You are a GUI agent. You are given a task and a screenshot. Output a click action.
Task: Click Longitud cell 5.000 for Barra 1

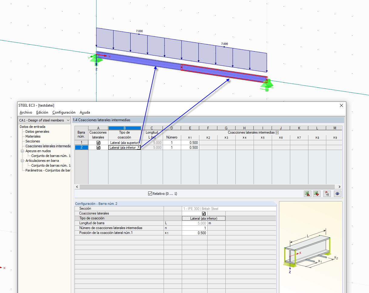click(x=152, y=143)
